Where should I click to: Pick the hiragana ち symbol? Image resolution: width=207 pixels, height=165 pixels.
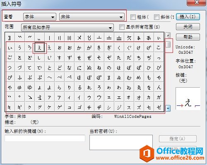[139, 57]
